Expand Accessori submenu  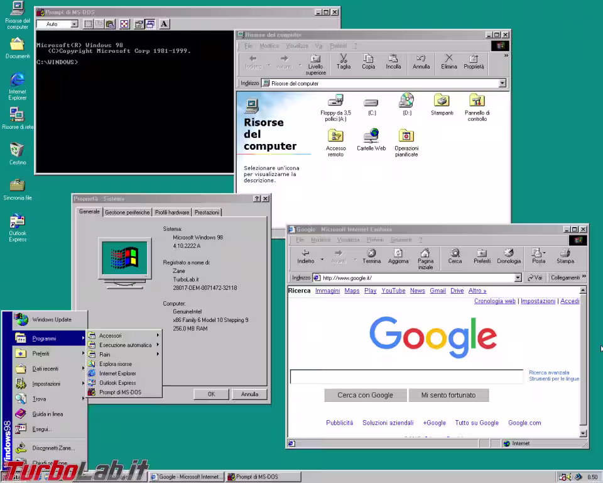point(124,335)
